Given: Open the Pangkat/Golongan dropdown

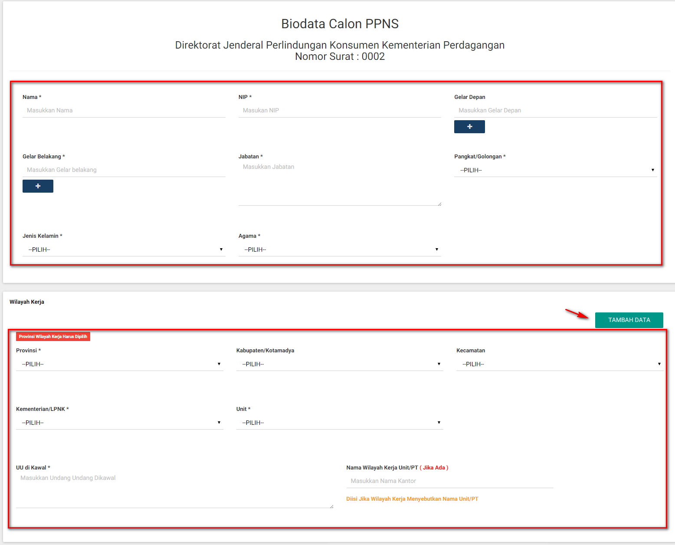Looking at the screenshot, I should click(555, 170).
